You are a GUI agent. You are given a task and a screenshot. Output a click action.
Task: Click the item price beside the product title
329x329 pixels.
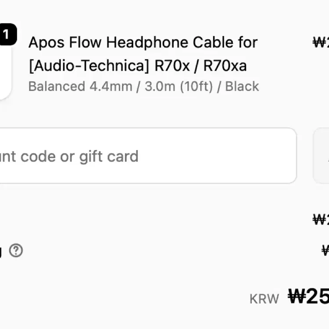point(321,43)
